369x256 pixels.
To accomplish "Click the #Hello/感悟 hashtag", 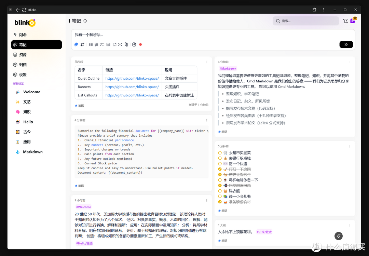I will point(84,243).
